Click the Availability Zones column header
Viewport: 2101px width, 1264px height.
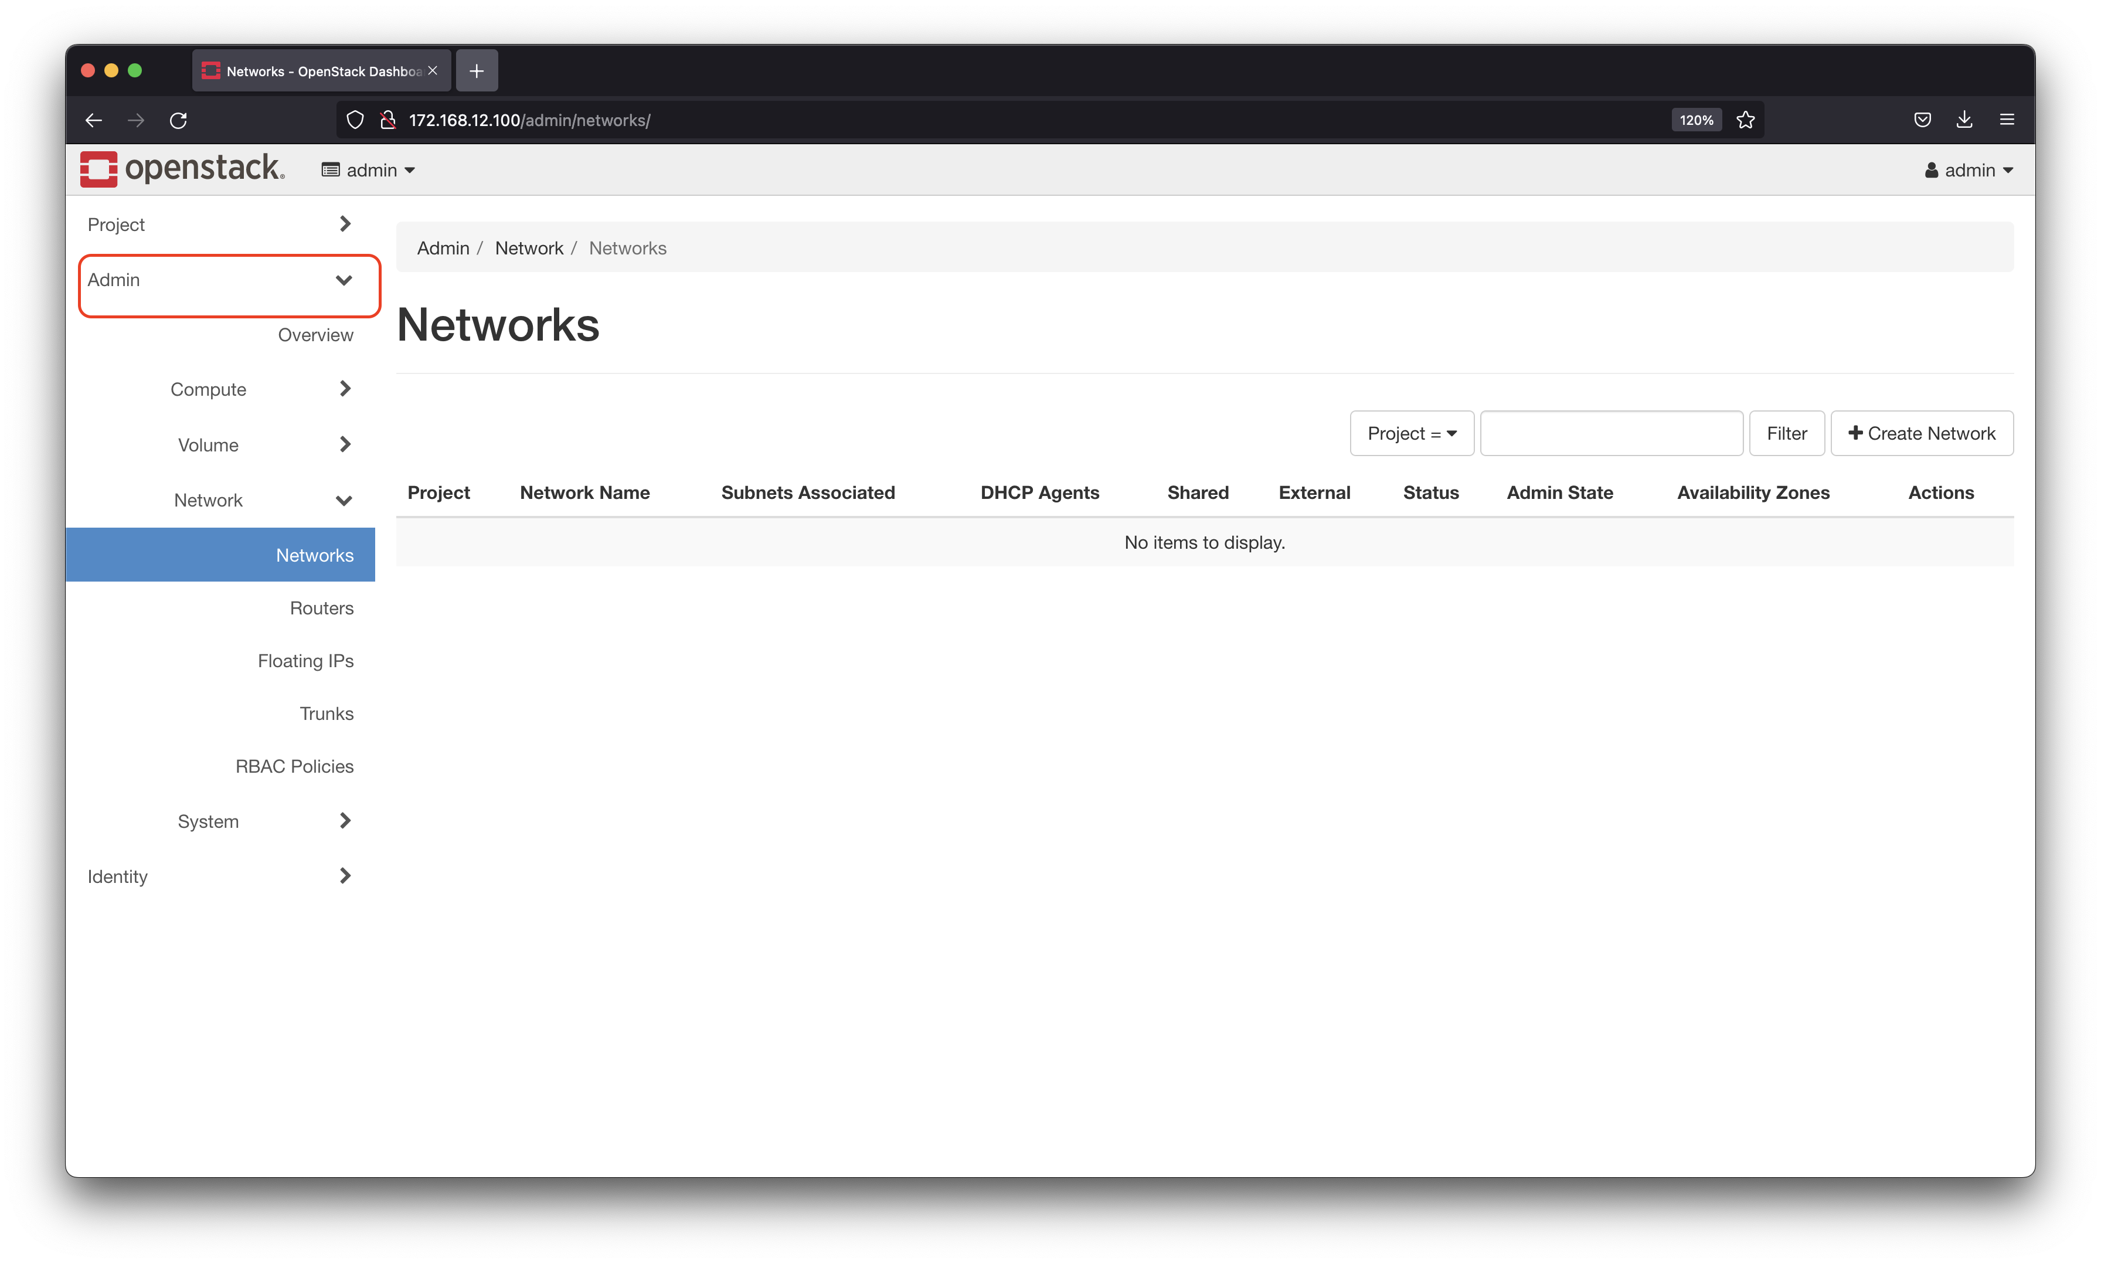pyautogui.click(x=1753, y=492)
